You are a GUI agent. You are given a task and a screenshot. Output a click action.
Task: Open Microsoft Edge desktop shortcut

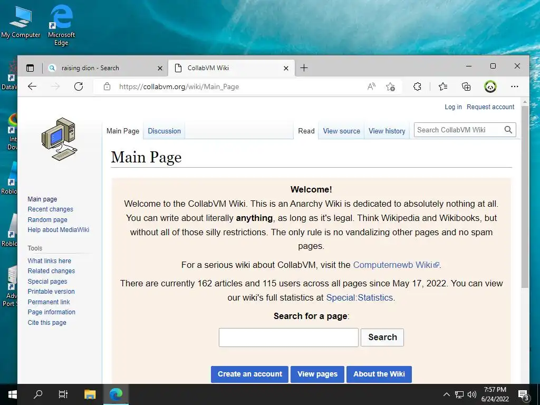pos(61,25)
